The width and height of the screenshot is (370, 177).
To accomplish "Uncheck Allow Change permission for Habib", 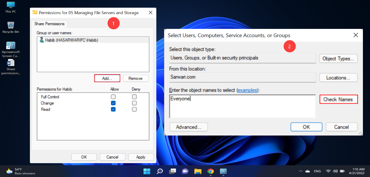I will coord(113,103).
